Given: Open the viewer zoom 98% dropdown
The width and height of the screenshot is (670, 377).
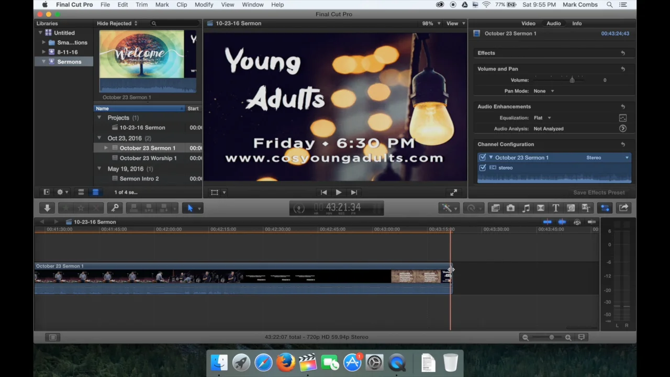Looking at the screenshot, I should 431,24.
